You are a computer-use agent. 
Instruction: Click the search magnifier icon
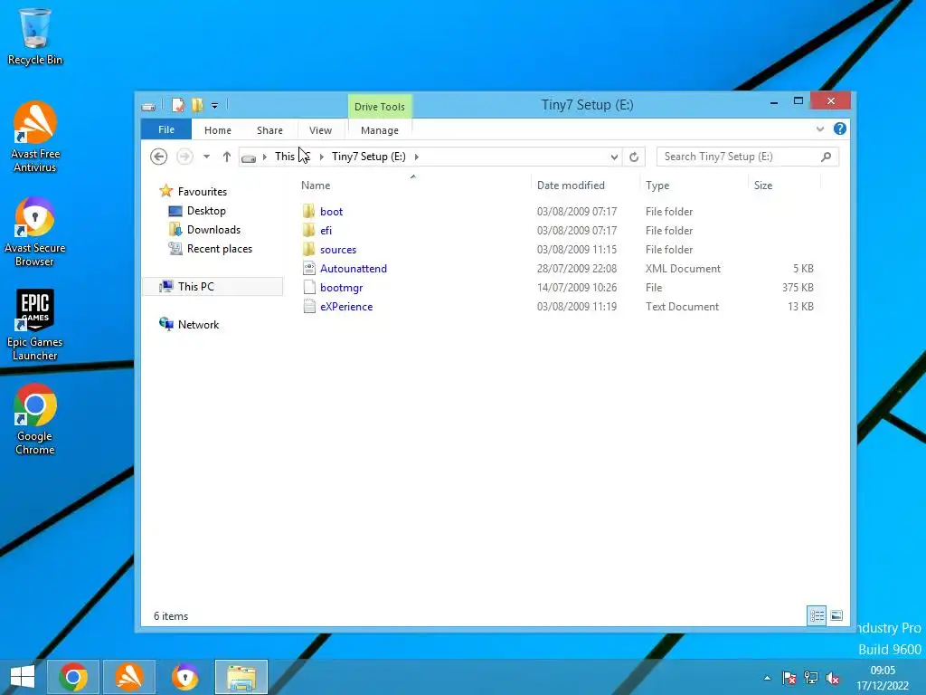(x=827, y=157)
